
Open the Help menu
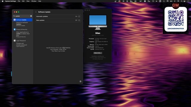pos(40,1)
